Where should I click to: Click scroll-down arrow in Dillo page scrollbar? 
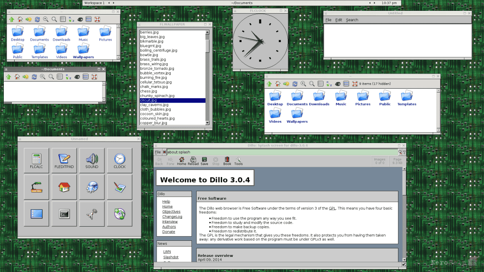tap(404, 260)
